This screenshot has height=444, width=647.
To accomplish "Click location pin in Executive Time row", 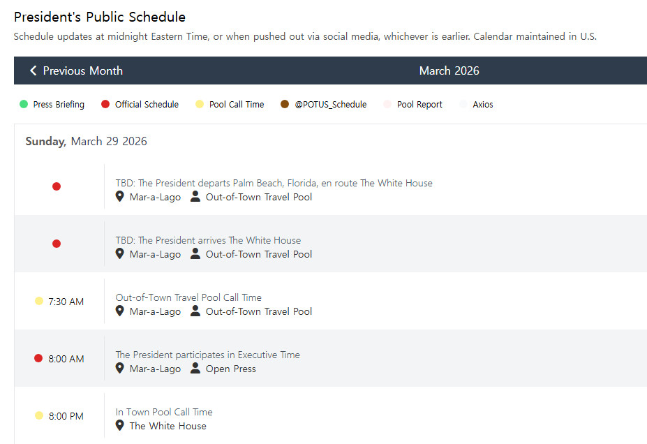I will click(x=120, y=369).
